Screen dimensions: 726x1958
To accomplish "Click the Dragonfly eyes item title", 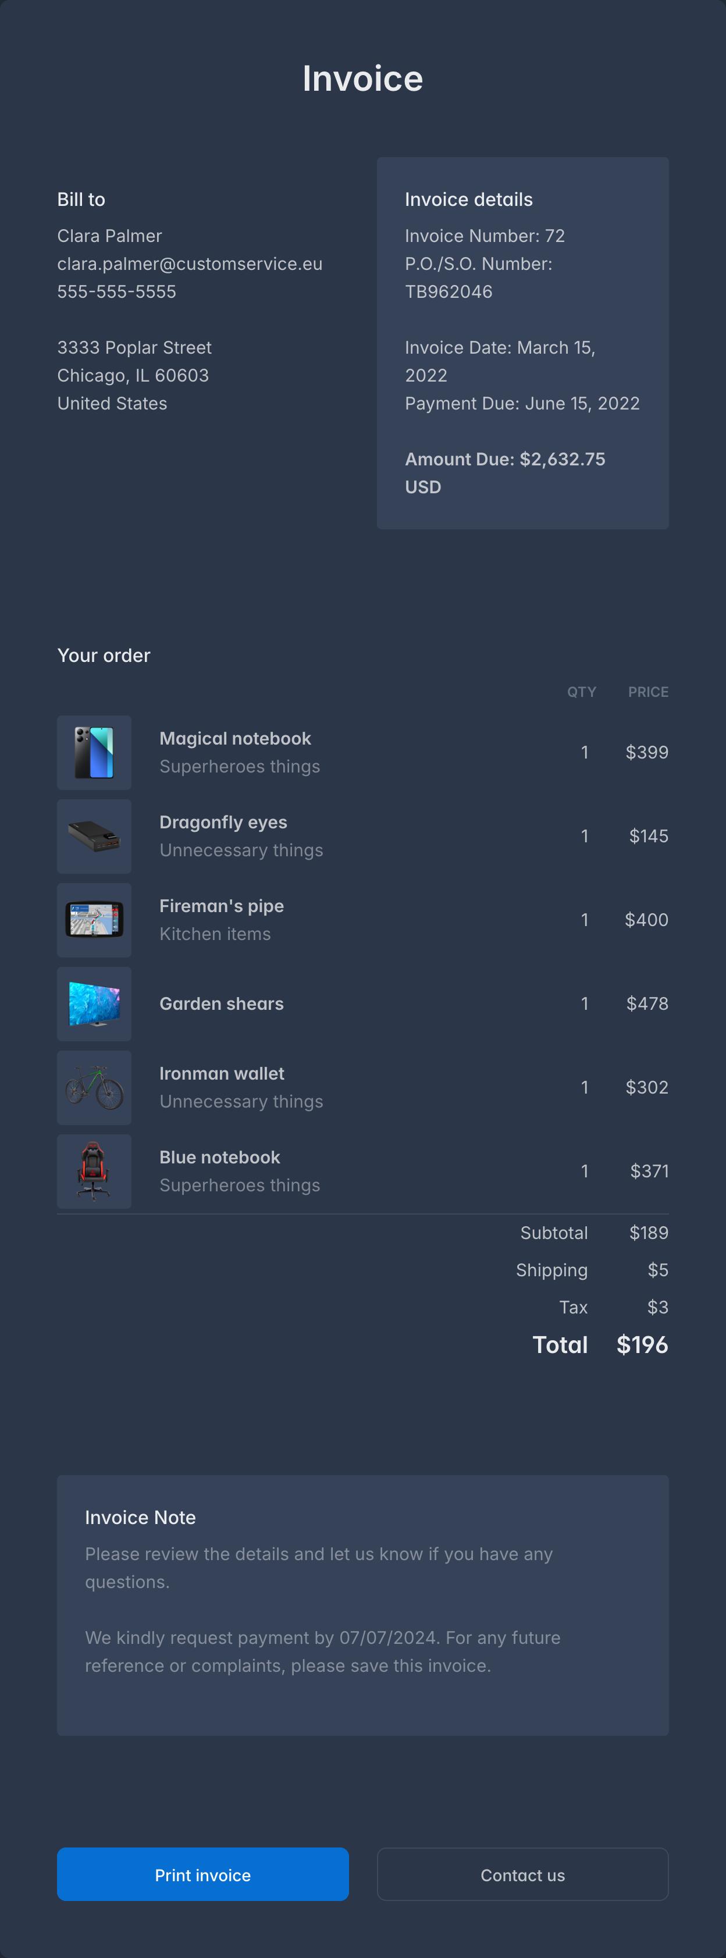I will pyautogui.click(x=223, y=823).
